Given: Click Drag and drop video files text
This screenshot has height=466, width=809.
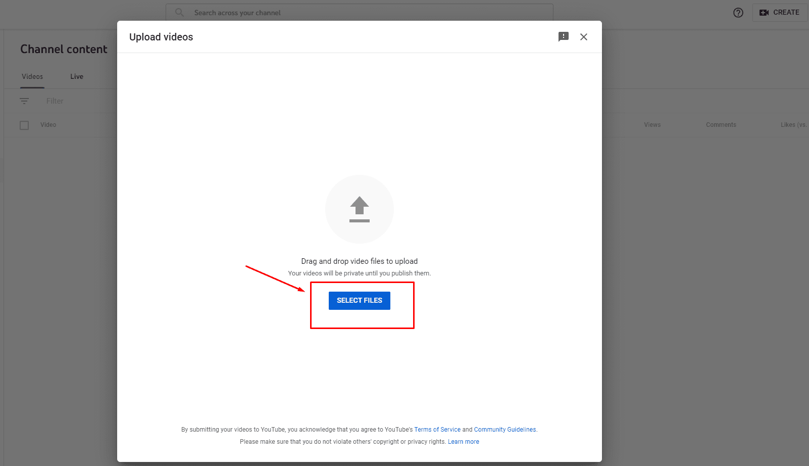Looking at the screenshot, I should tap(360, 261).
